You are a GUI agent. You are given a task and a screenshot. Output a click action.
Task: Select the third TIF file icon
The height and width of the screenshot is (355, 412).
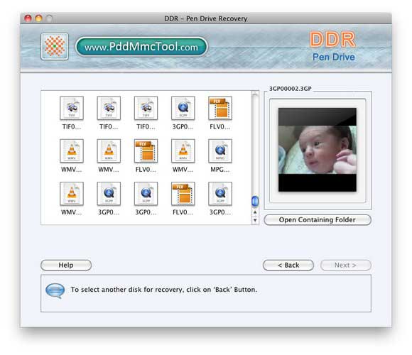(x=146, y=108)
